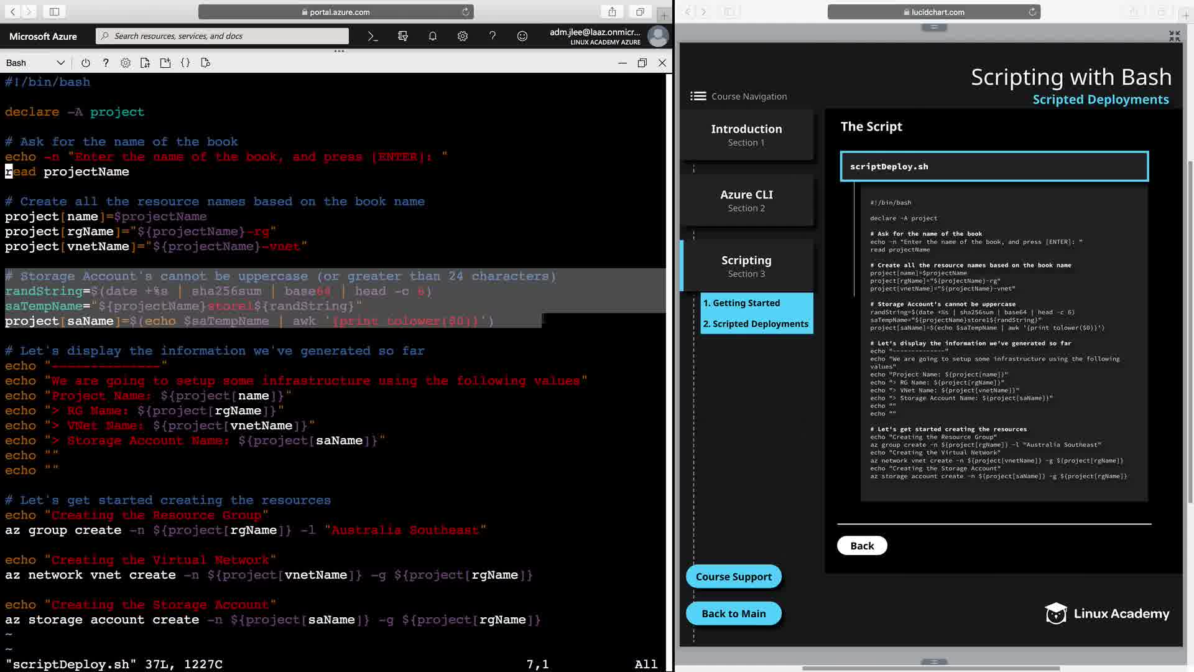Open Azure notifications bell
This screenshot has width=1194, height=672.
point(433,36)
